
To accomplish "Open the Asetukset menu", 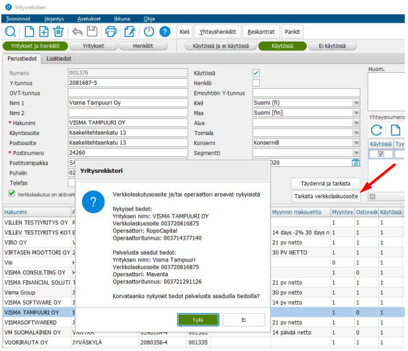I will coord(89,19).
